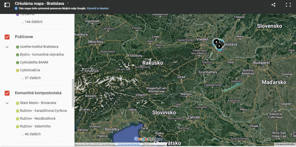
Task: Click Google My Maps logo
Action: point(148,139)
